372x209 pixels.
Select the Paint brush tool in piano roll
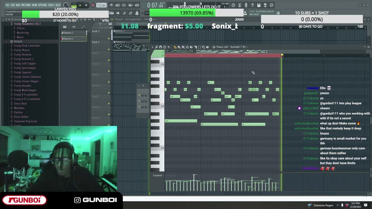(179, 47)
